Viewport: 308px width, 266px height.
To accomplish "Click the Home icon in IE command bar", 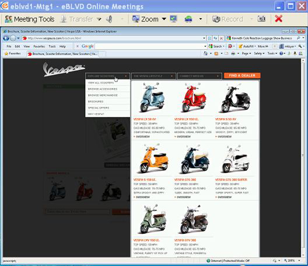I will 205,53.
